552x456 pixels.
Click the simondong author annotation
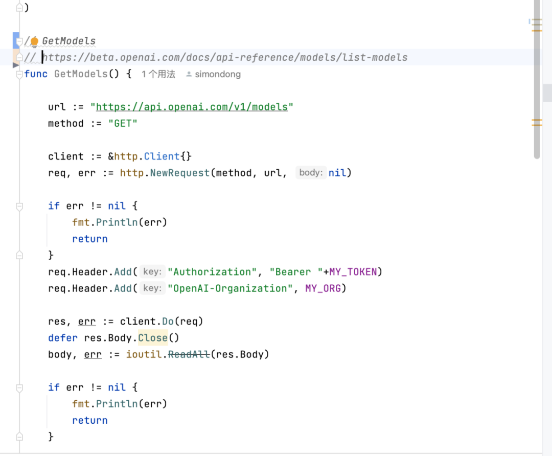[218, 74]
